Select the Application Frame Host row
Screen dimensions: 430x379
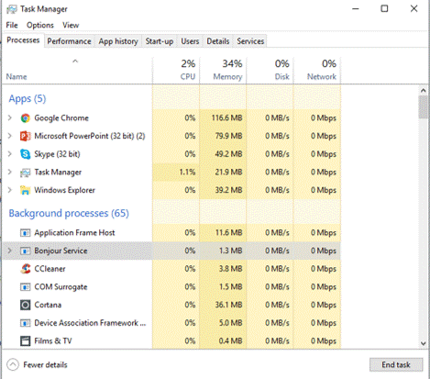point(171,233)
